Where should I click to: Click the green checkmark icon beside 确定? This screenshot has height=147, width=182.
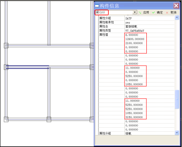click(154, 12)
